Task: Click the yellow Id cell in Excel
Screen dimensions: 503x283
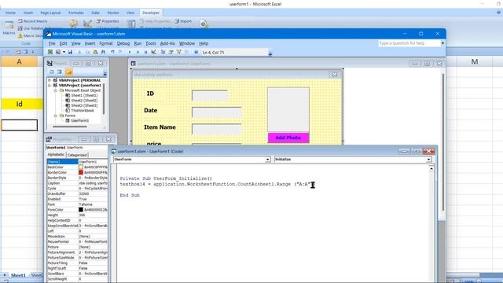Action: pos(19,104)
